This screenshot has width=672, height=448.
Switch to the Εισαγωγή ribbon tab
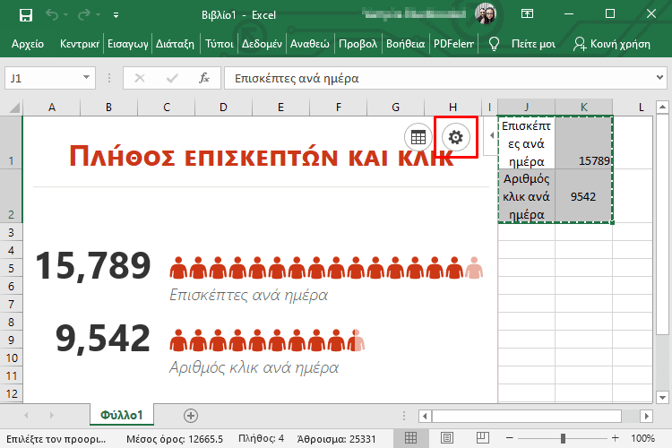coord(128,44)
